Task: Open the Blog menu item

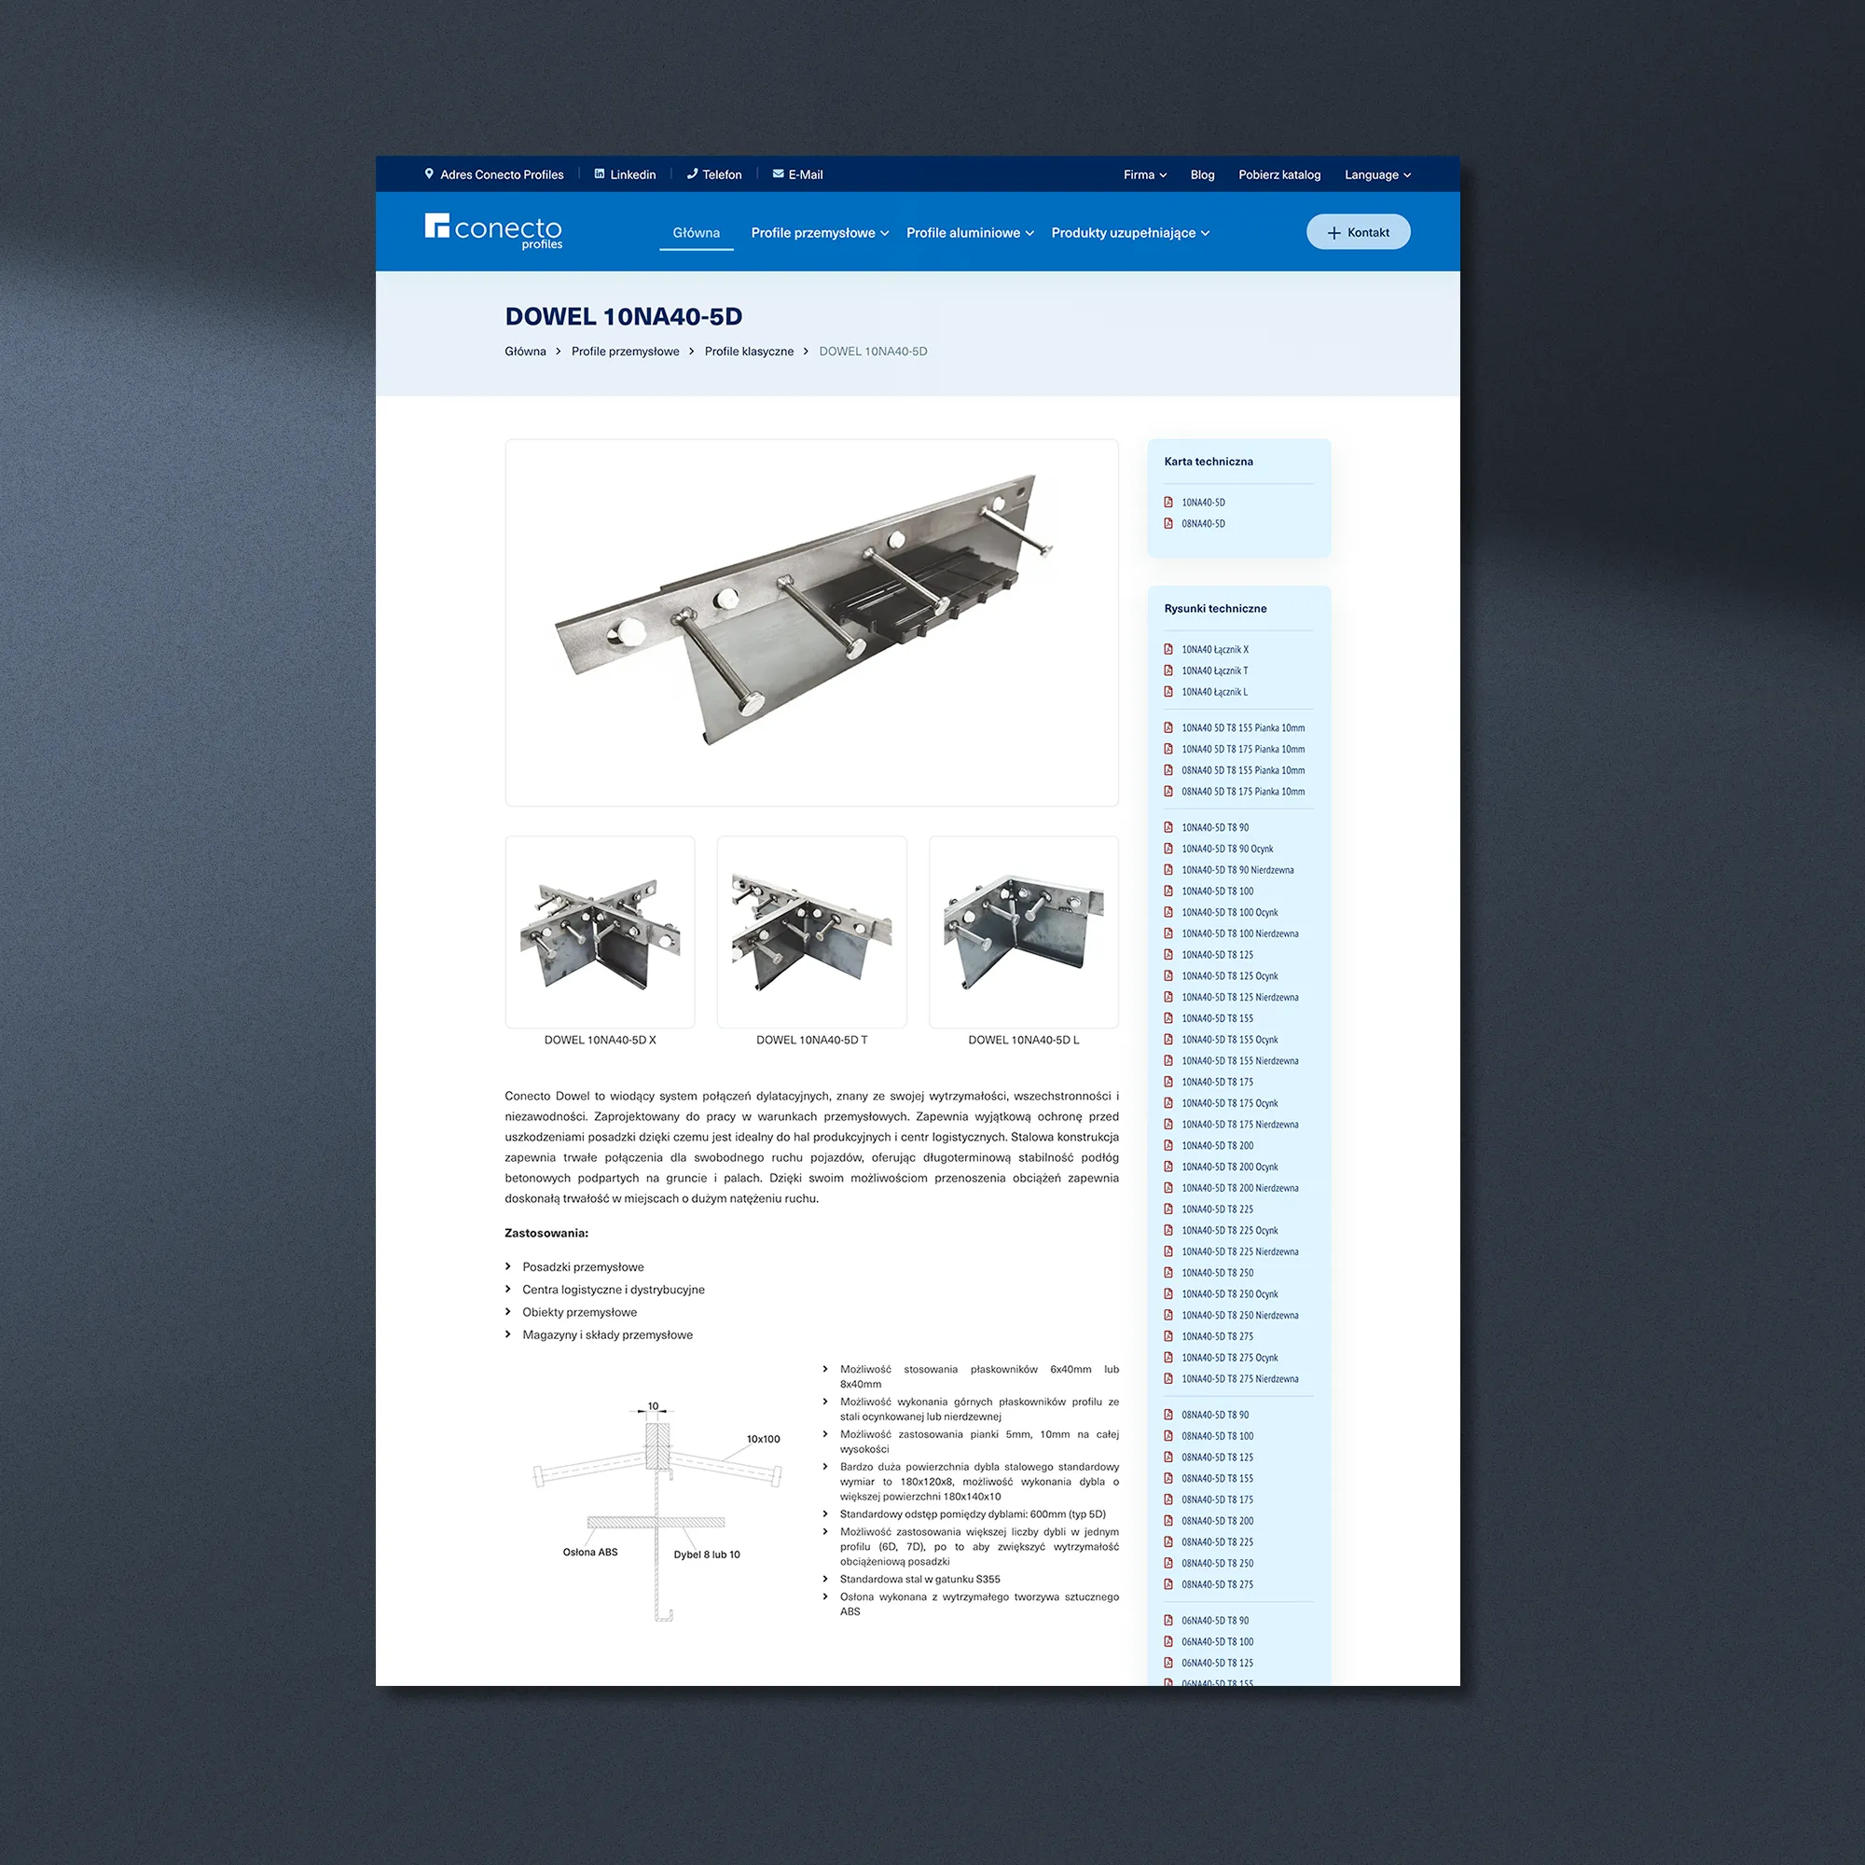Action: 1202,174
